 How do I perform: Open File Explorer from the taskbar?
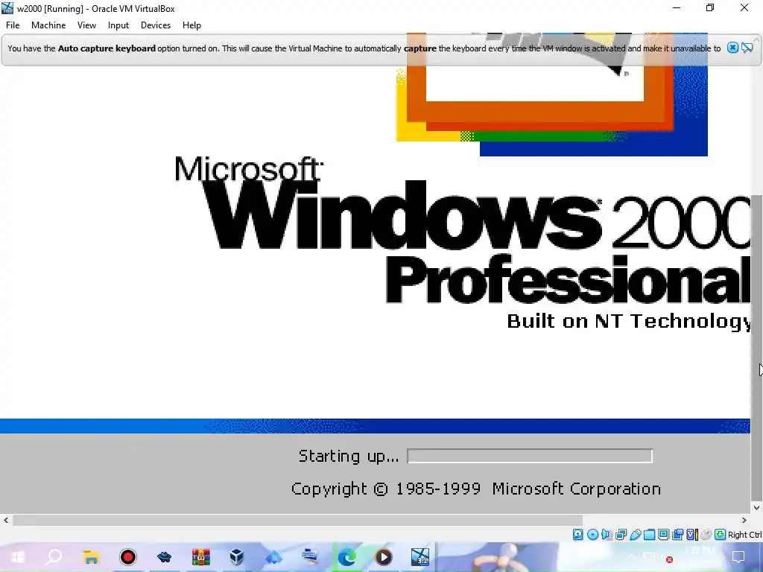coord(91,557)
